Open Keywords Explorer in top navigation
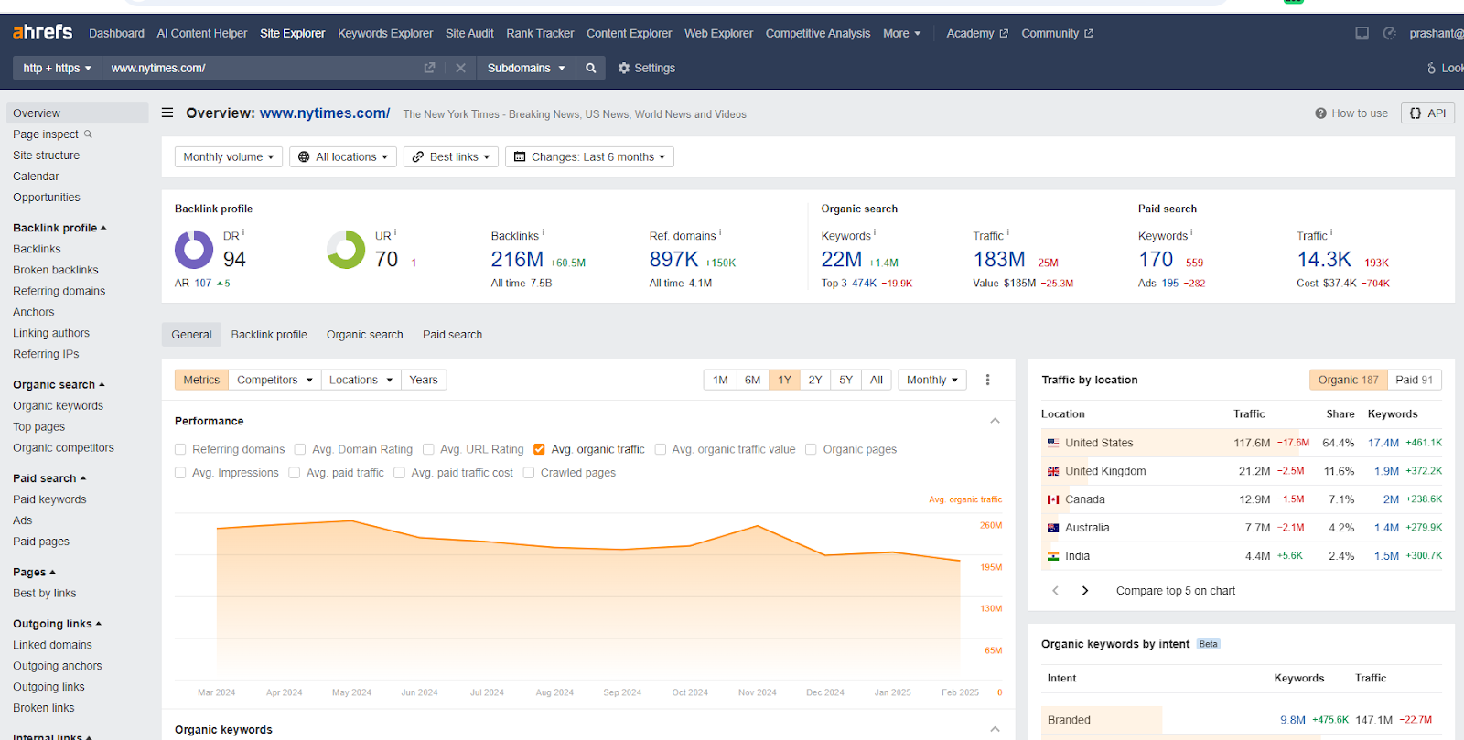The image size is (1464, 740). [385, 33]
